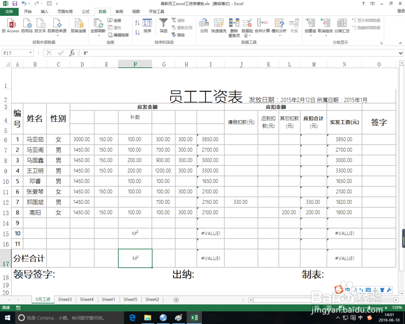Click Remove Duplicates (删除重复项) icon
Image resolution: width=405 pixels, height=324 pixels.
(234, 28)
